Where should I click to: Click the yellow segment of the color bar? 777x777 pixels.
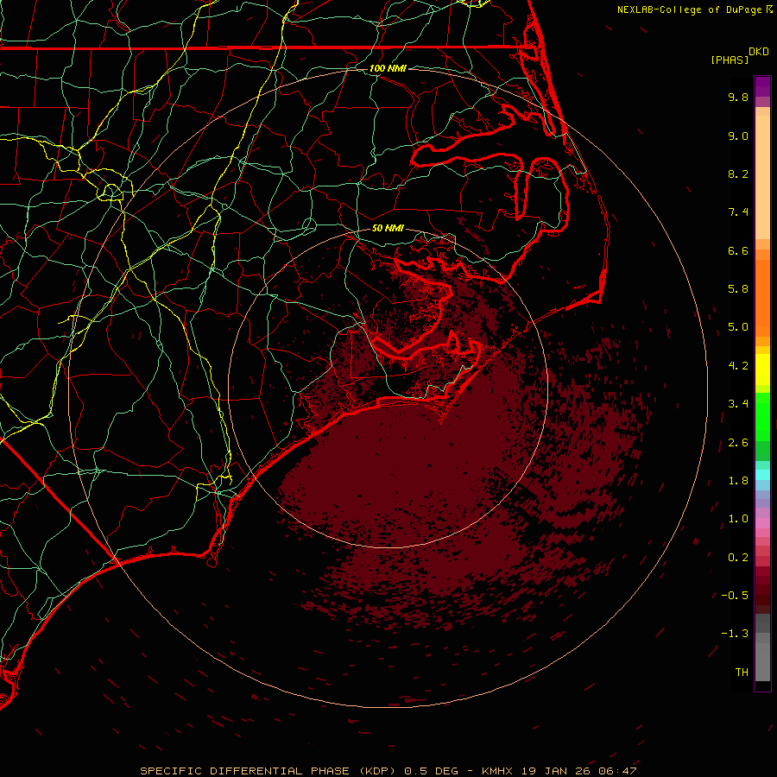(x=762, y=370)
